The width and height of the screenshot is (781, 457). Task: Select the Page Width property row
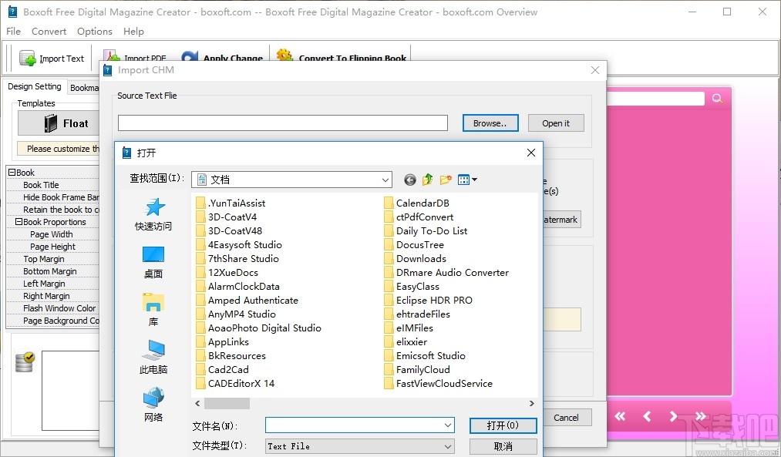[52, 234]
